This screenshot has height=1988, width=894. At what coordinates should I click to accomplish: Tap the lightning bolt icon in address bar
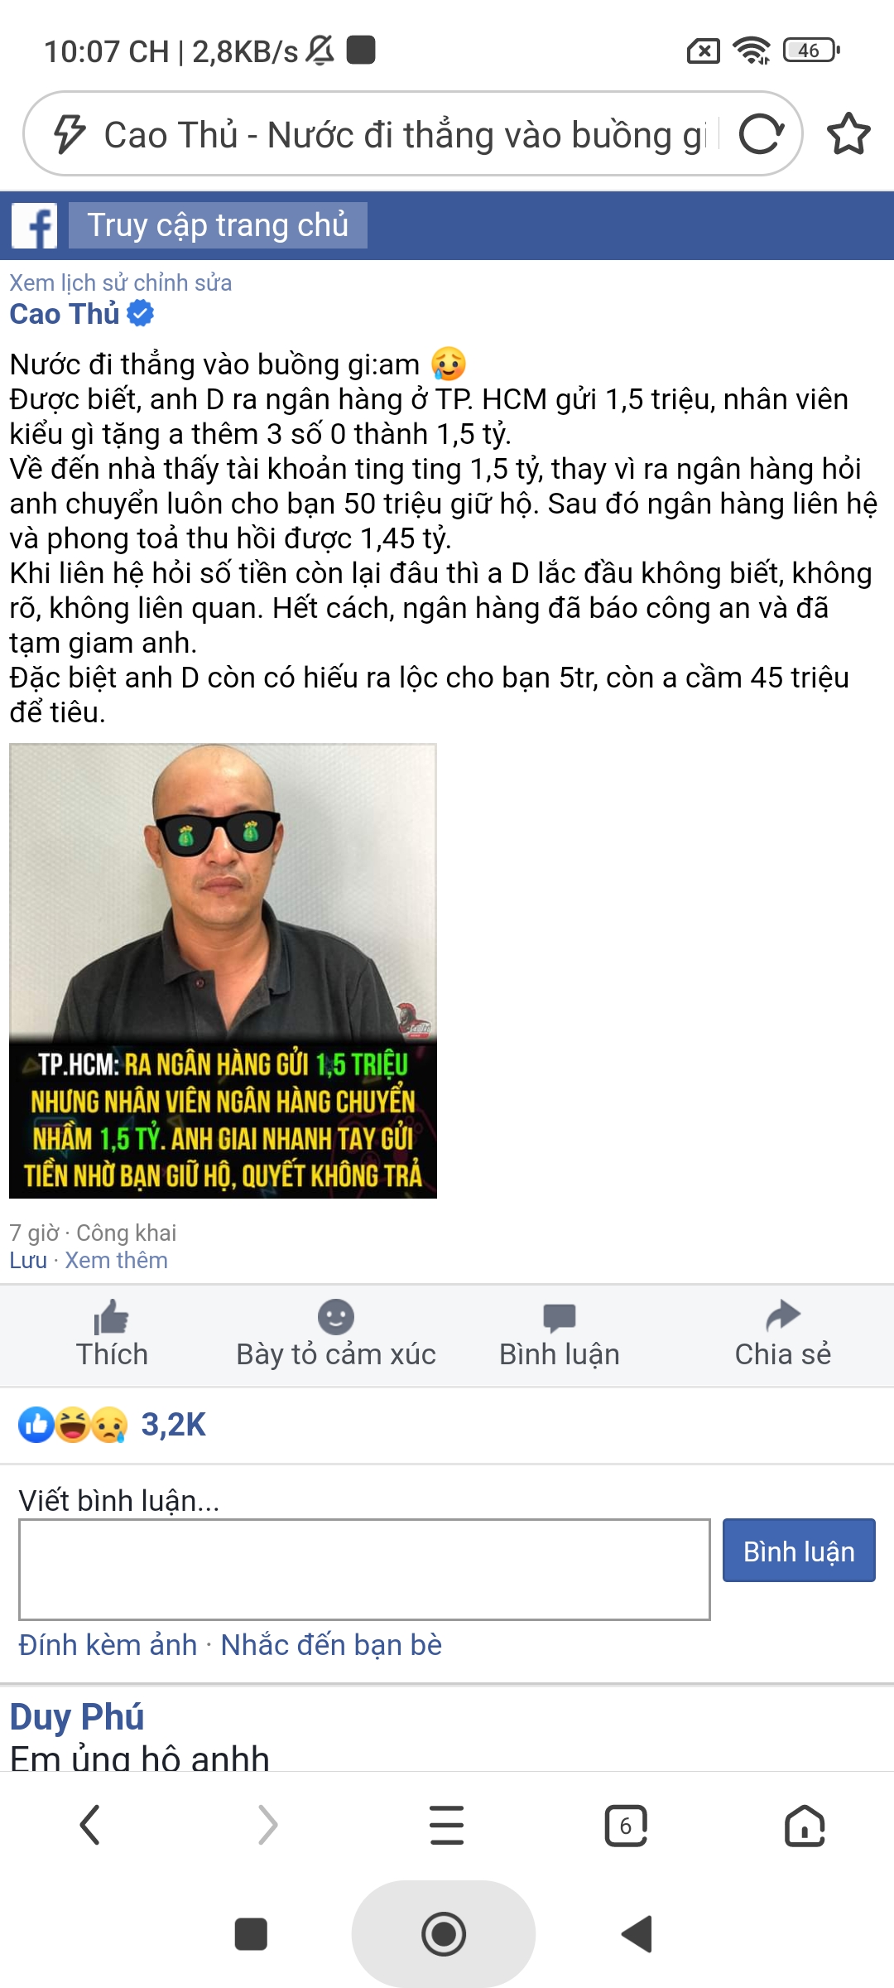[70, 134]
